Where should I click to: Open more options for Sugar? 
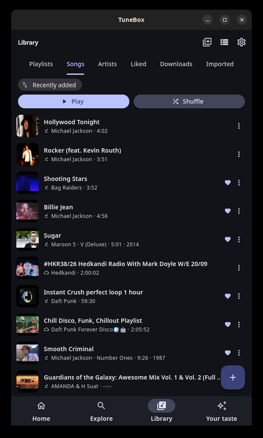(x=239, y=239)
